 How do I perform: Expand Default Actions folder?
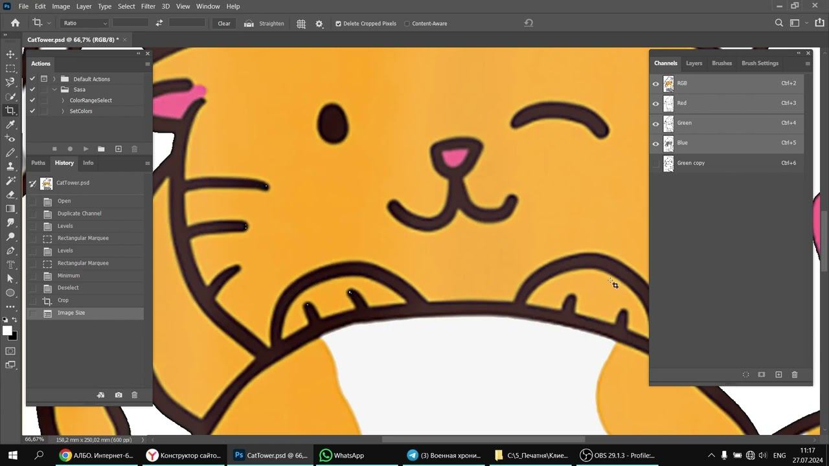tap(54, 79)
